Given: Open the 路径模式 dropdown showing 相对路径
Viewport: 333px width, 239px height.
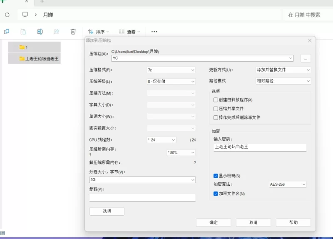Looking at the screenshot, I should pos(283,81).
